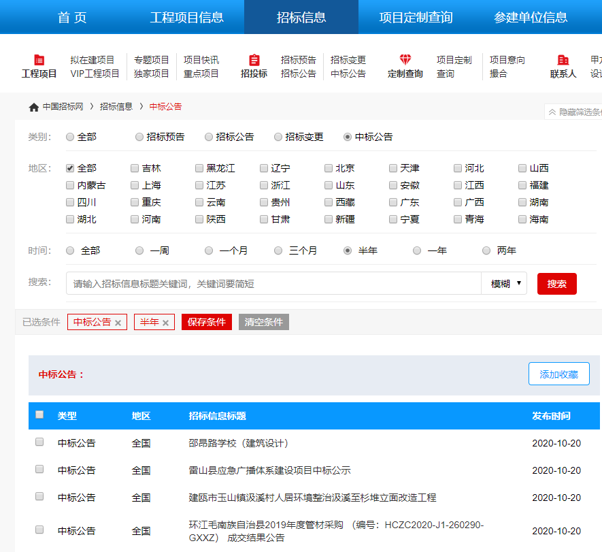The width and height of the screenshot is (602, 552).
Task: Check the 福建 region checkbox
Action: coord(522,185)
